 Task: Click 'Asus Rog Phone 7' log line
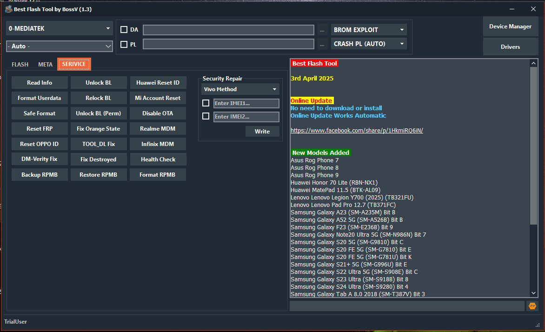point(314,160)
